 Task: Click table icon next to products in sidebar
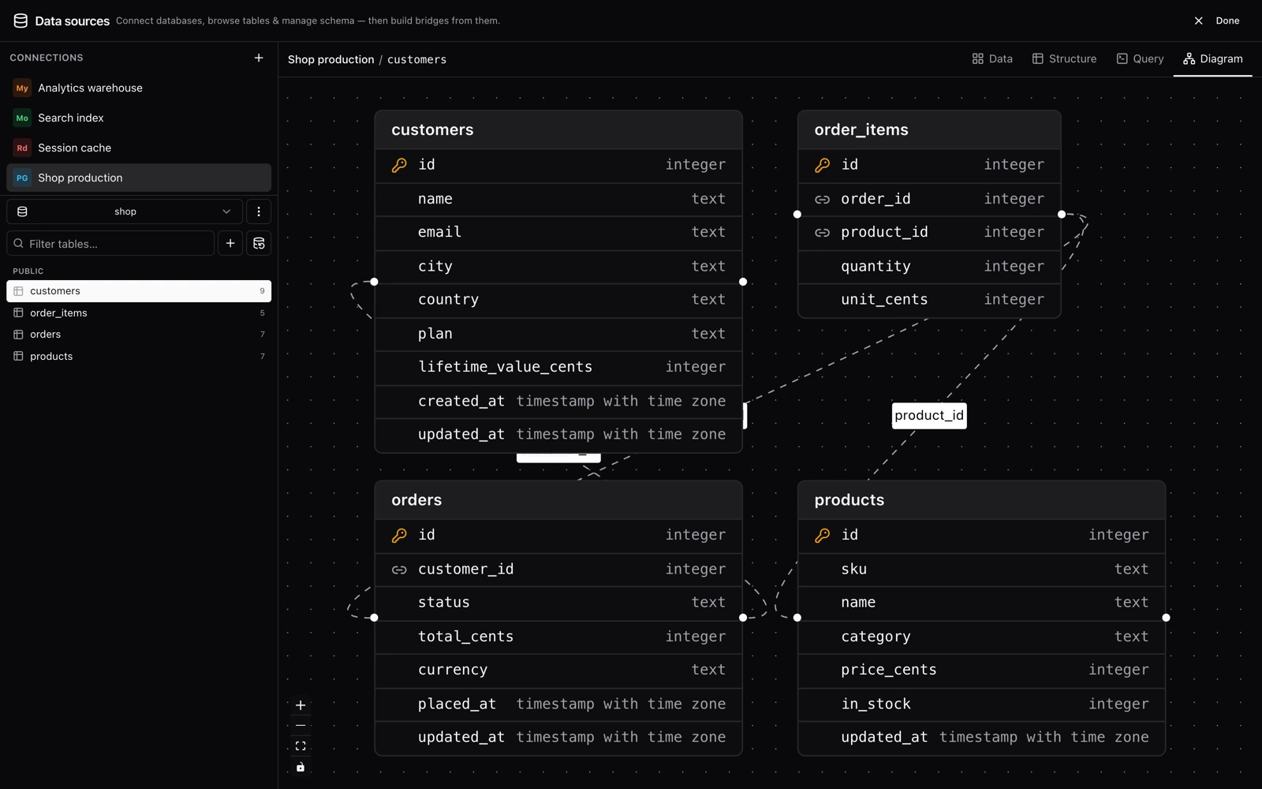[x=18, y=357]
